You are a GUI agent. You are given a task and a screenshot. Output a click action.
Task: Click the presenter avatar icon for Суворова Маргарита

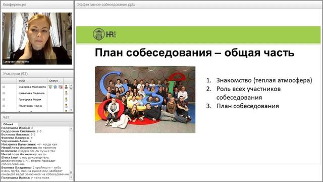click(66, 87)
